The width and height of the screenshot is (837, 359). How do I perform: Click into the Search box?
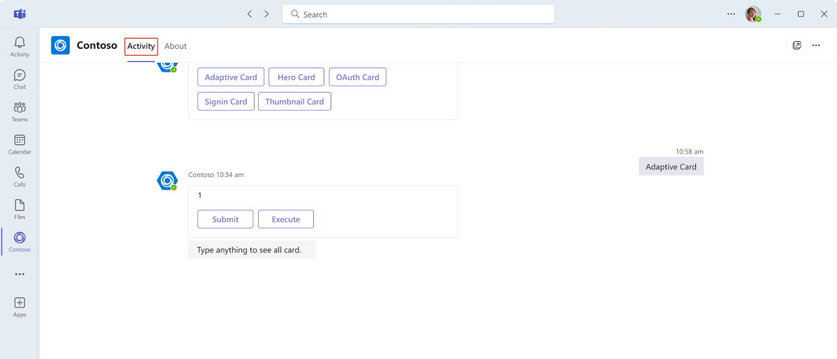coord(418,14)
